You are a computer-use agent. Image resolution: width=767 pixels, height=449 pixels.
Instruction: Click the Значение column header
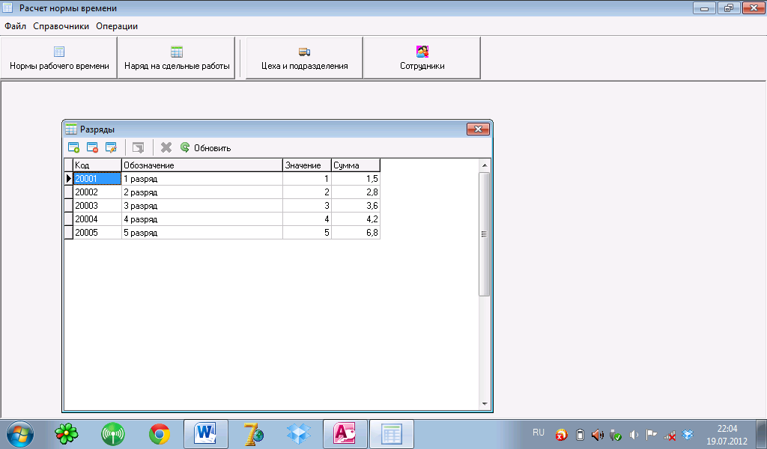click(x=307, y=165)
